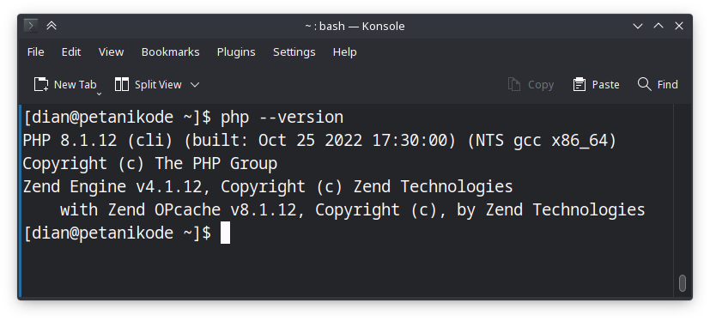Screen dimensions: 710x321
Task: Click the terminal scrollbar handle
Action: point(682,283)
